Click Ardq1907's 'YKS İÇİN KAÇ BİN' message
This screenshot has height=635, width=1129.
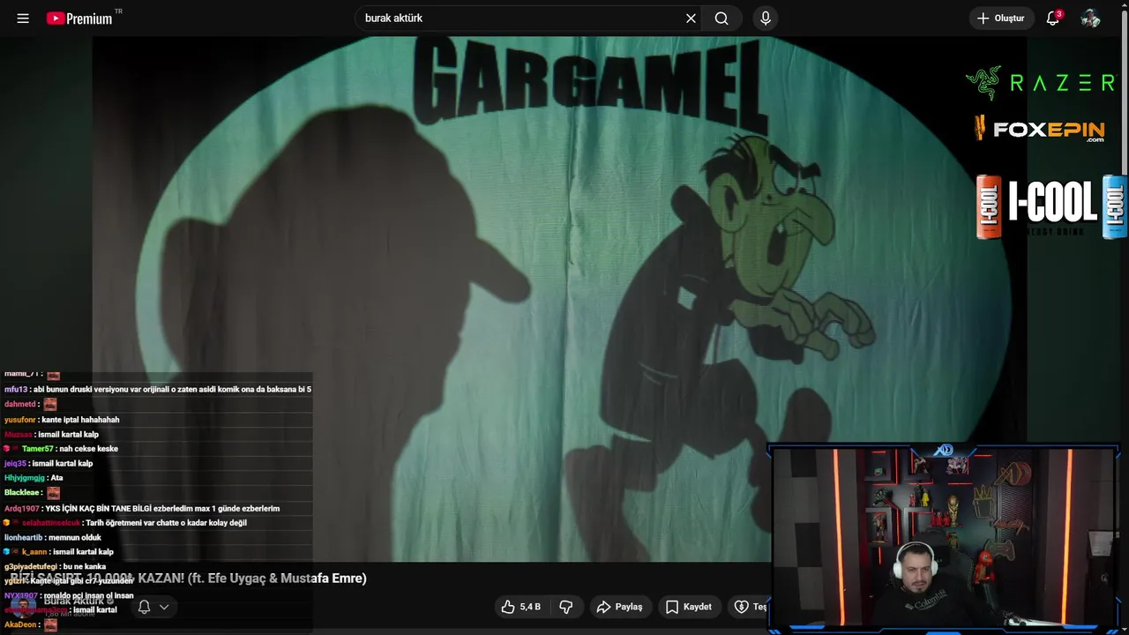click(x=142, y=509)
